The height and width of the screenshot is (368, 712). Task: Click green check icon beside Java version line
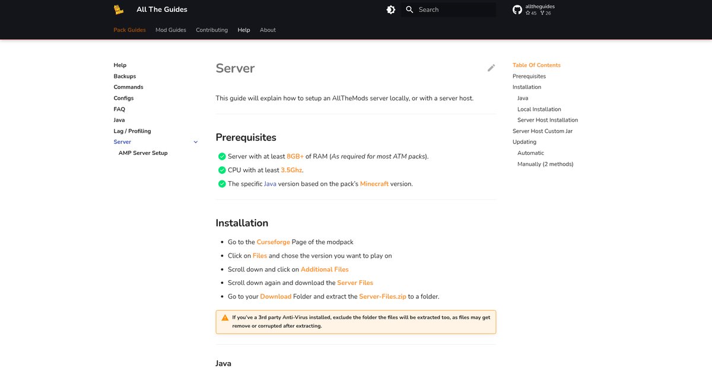point(222,184)
